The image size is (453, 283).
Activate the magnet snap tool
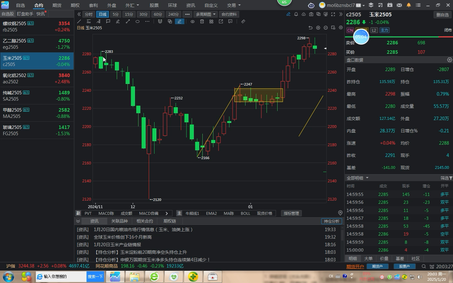tap(160, 21)
